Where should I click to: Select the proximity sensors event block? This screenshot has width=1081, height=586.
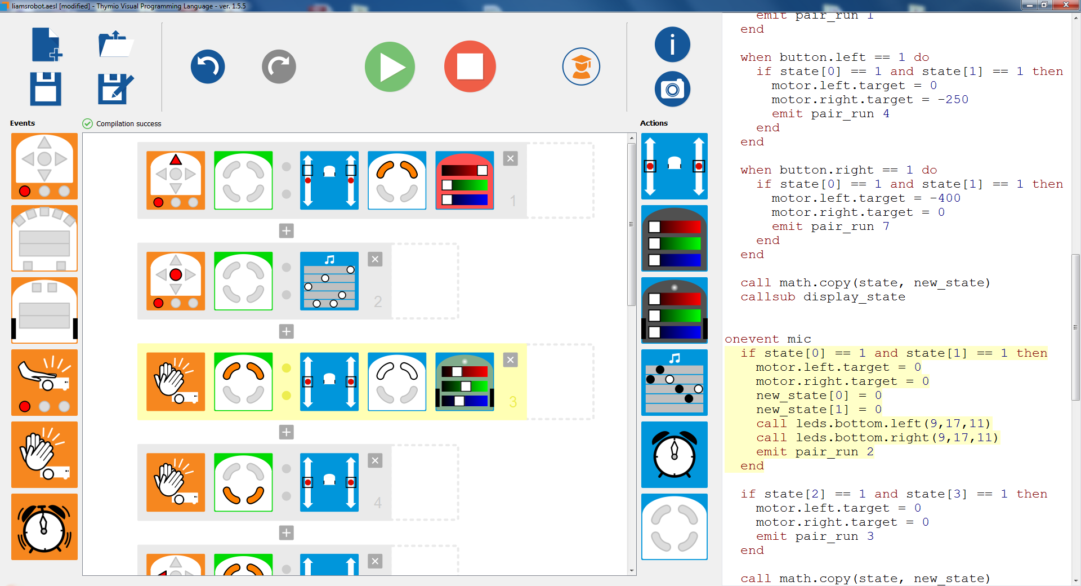(44, 238)
